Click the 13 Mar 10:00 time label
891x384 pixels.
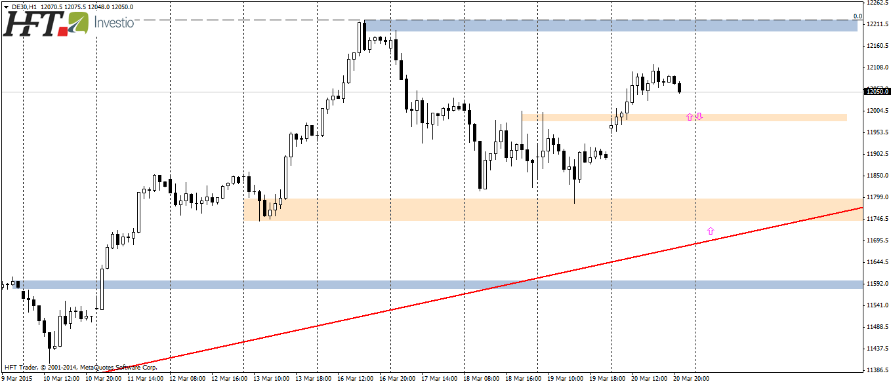point(272,379)
